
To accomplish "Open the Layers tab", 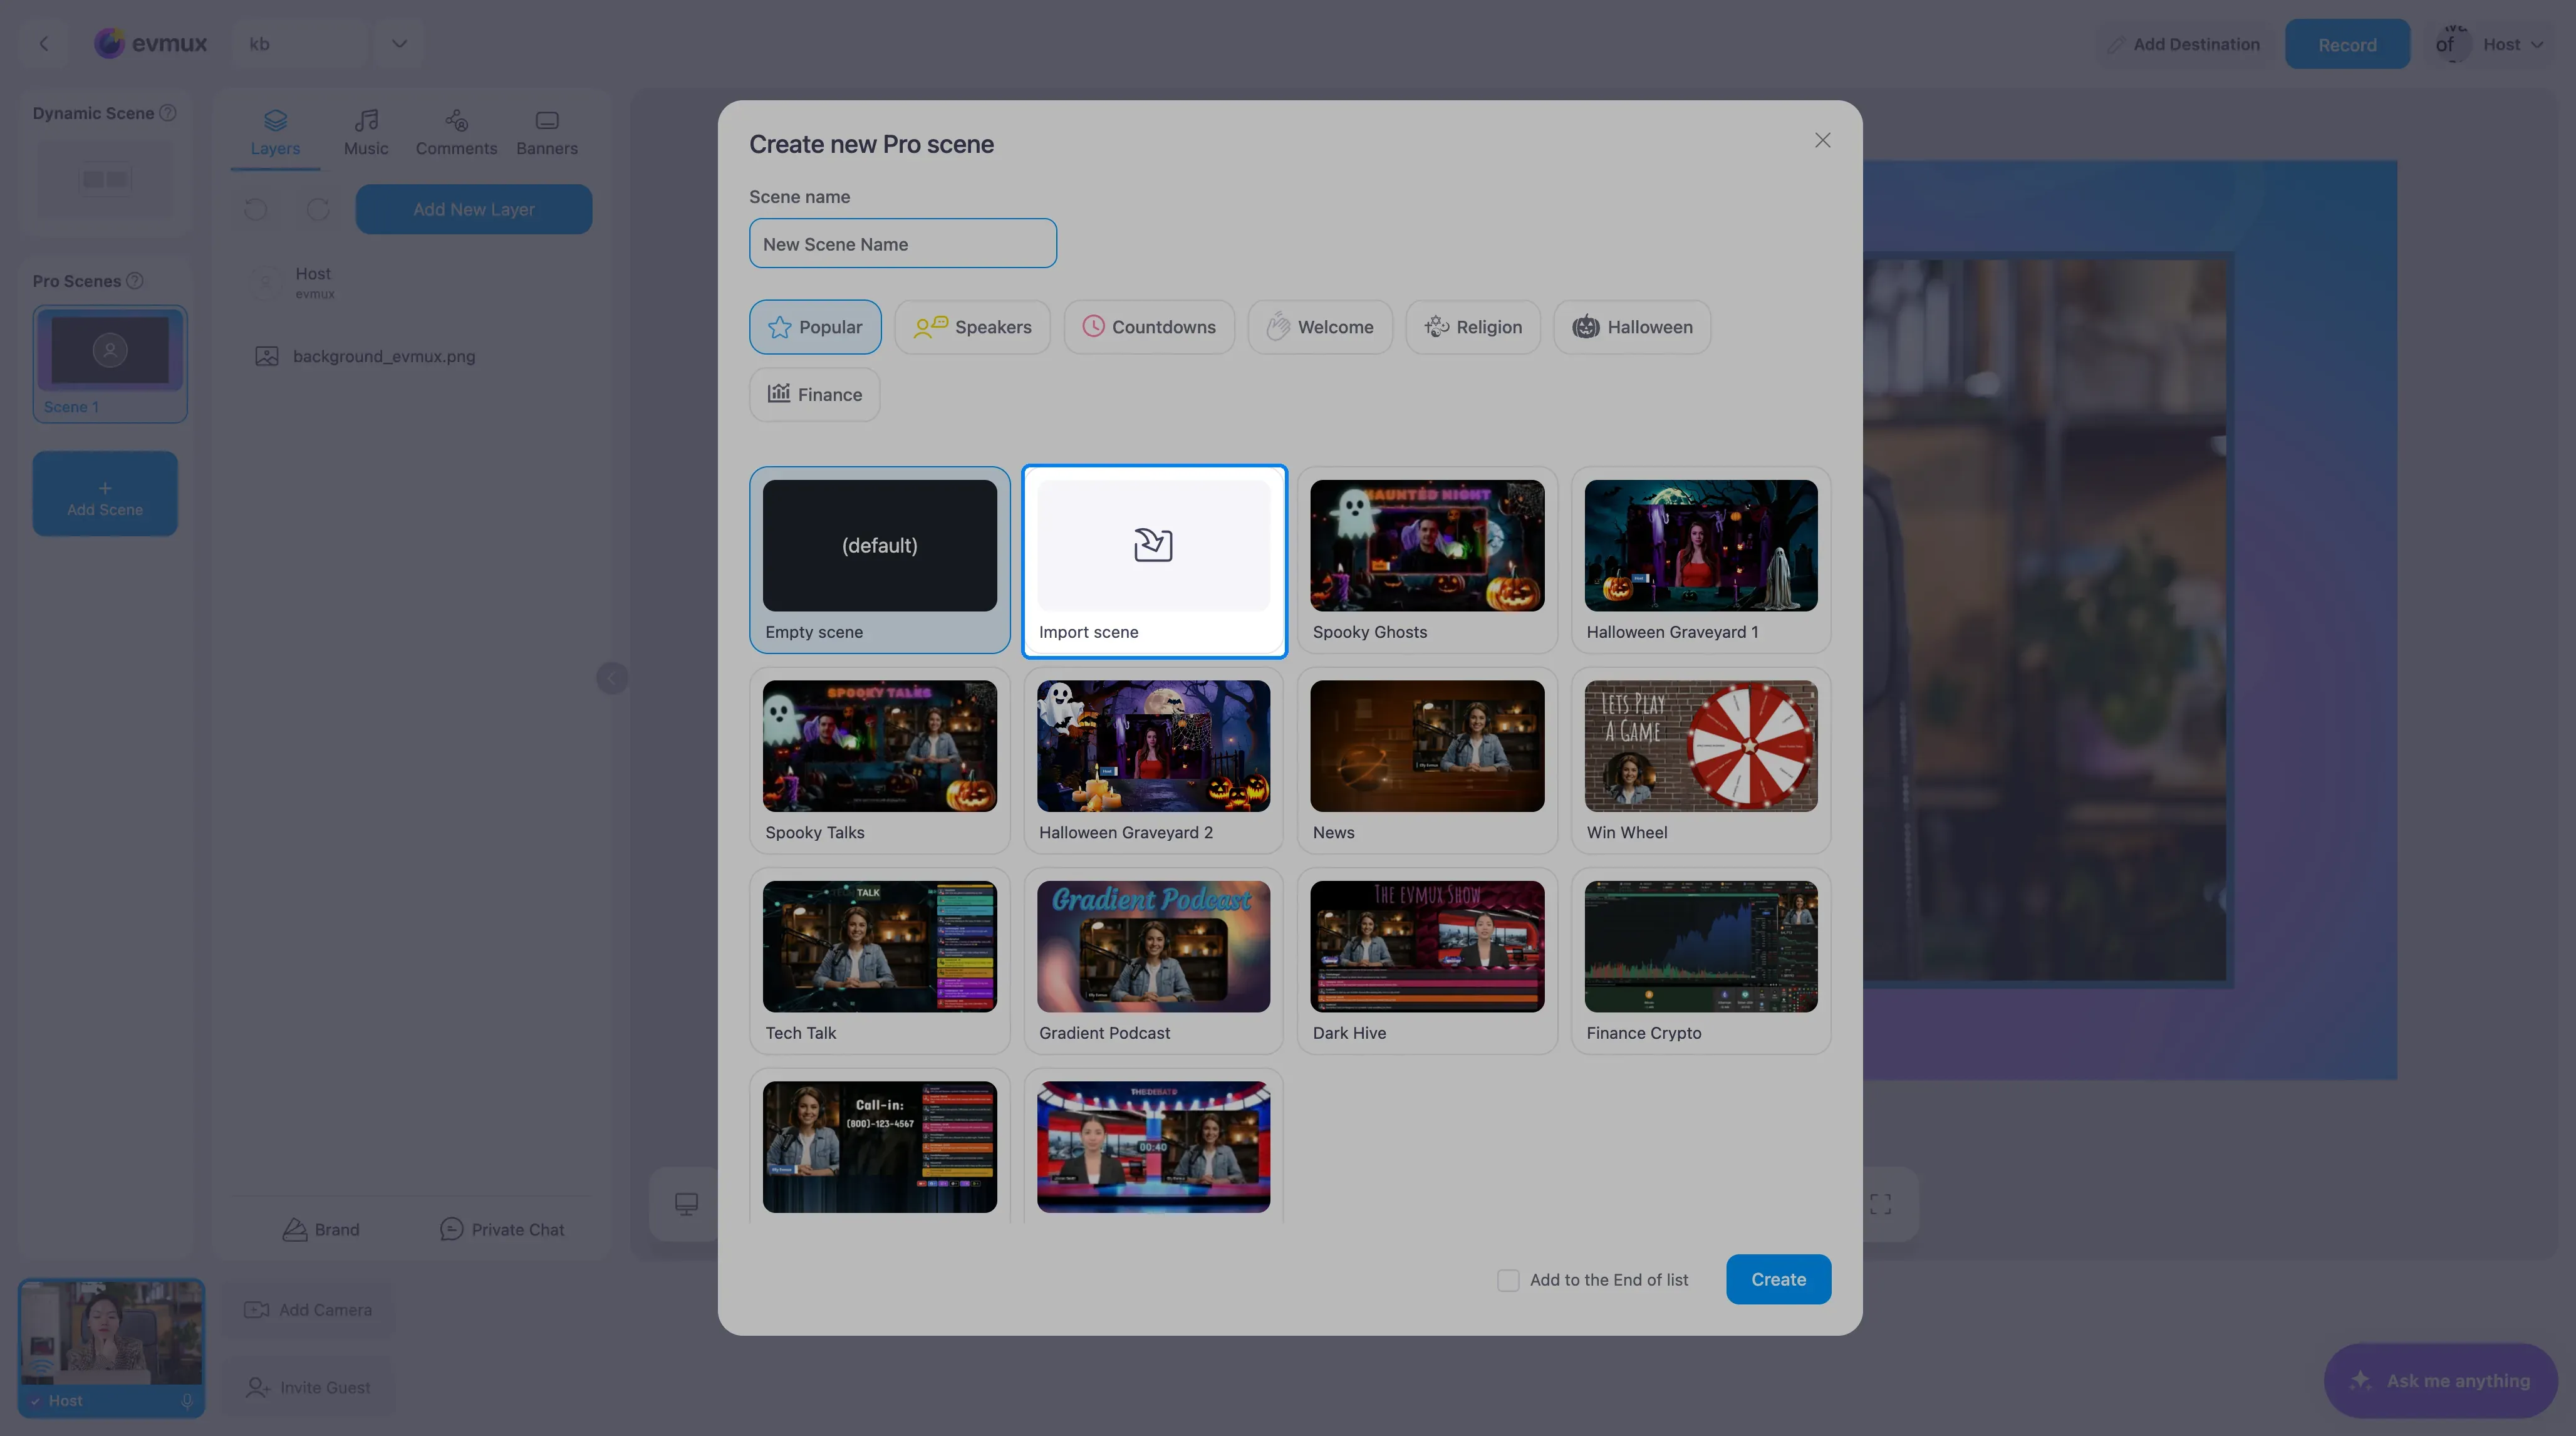I will pos(275,133).
